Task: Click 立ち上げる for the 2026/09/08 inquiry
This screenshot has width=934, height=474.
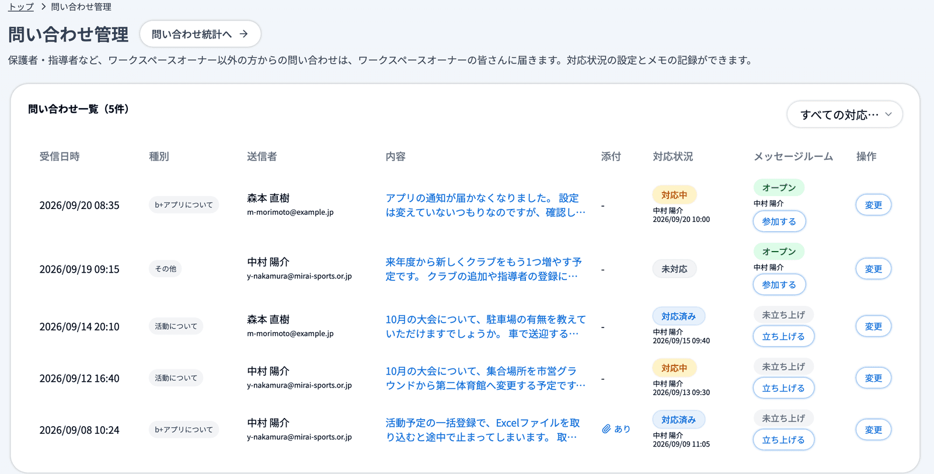Action: tap(783, 440)
